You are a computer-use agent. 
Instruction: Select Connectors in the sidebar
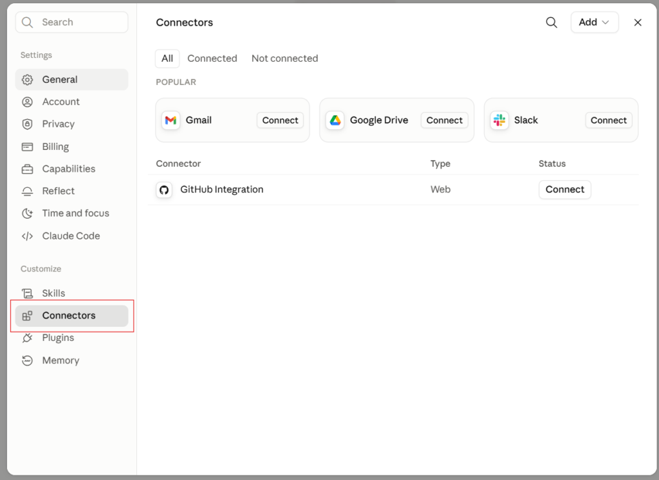pos(72,316)
